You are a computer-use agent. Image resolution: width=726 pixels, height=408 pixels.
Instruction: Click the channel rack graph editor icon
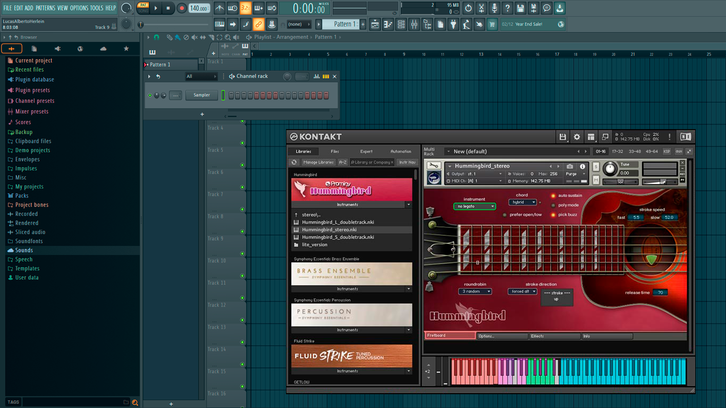[317, 76]
